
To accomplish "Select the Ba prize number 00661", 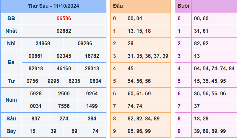I will click(36, 56).
